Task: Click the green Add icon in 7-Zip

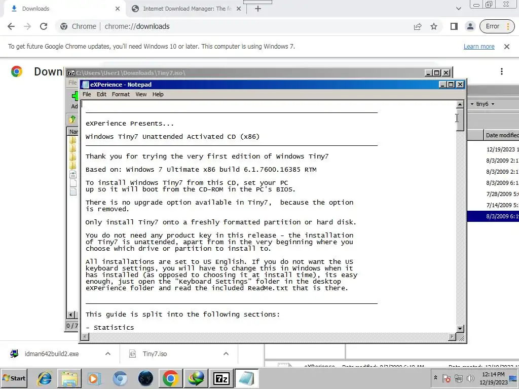Action: [x=75, y=96]
